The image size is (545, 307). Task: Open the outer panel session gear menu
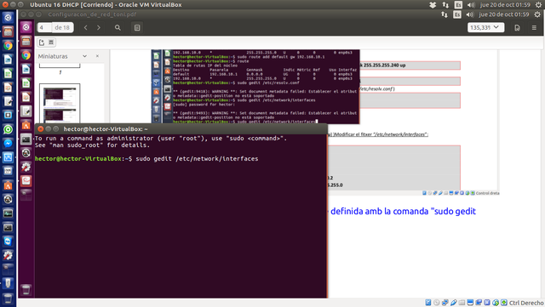point(538,5)
